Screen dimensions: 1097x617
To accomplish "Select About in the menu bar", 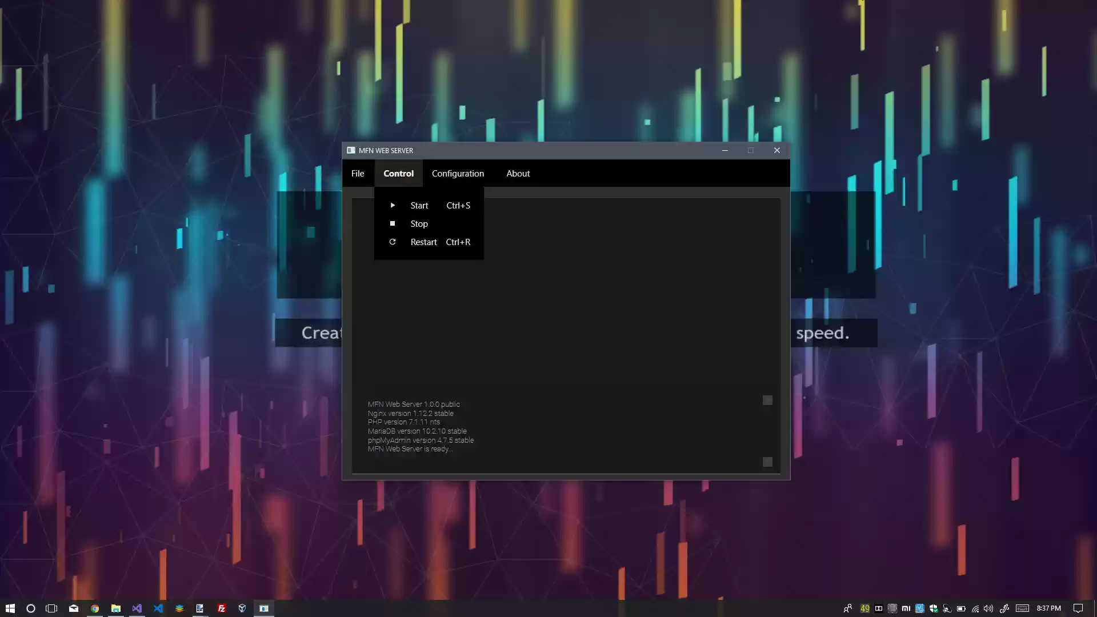I will (x=518, y=173).
